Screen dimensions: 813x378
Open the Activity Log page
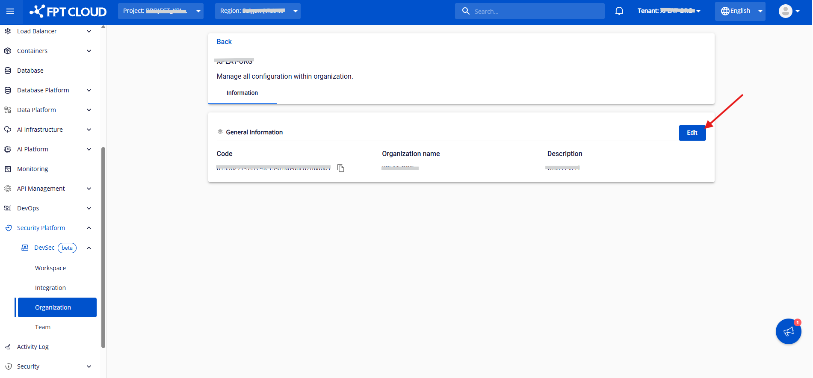[x=33, y=347]
